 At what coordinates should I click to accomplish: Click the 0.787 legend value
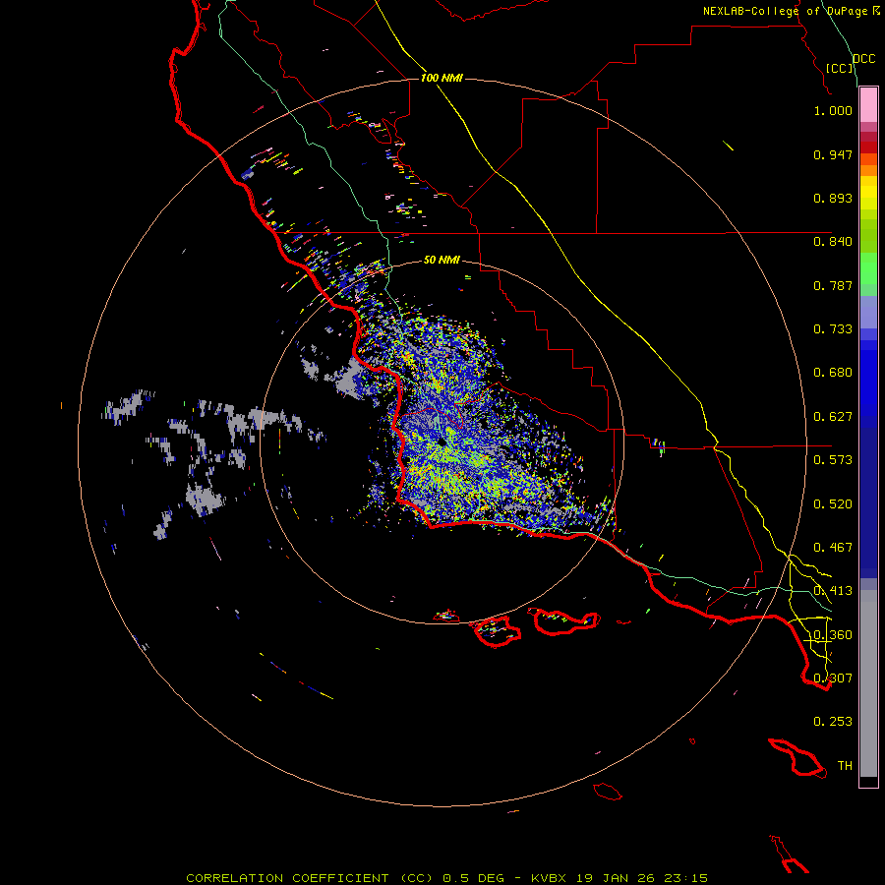tap(833, 285)
